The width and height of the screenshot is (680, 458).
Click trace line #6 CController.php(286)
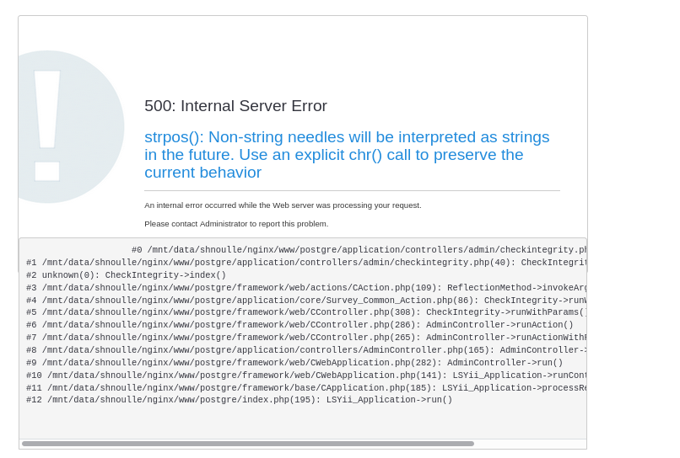(300, 325)
